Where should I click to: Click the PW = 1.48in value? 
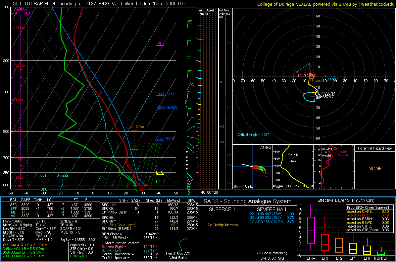[x=12, y=221]
